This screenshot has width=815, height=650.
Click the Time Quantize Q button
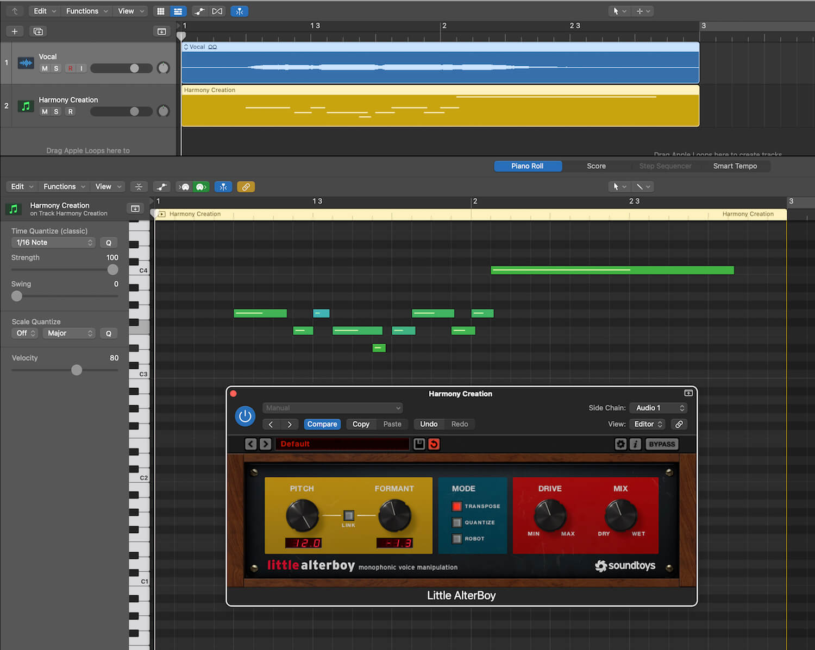coord(109,243)
